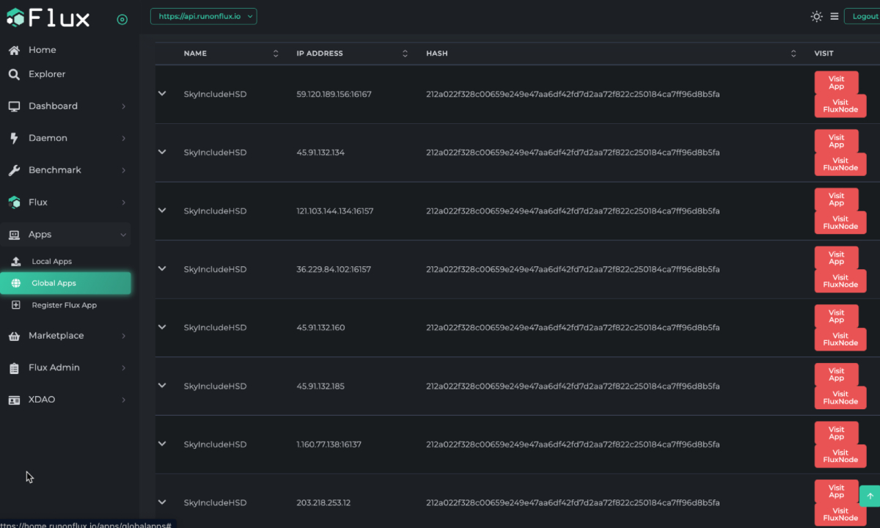Open the Daemon lightning icon in sidebar

click(14, 137)
